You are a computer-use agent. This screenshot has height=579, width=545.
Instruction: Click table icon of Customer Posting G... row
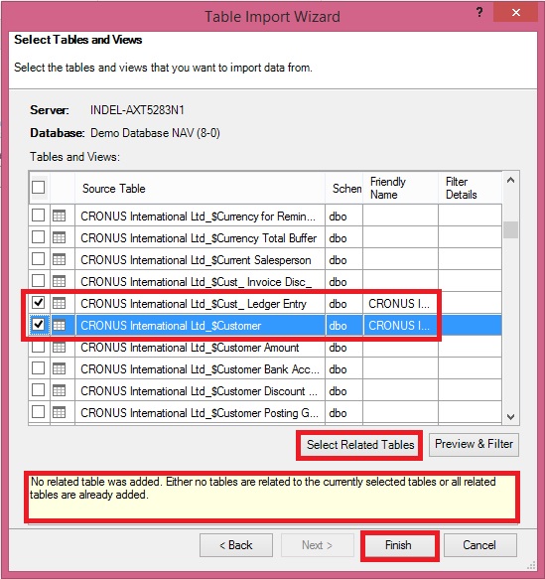pos(59,412)
